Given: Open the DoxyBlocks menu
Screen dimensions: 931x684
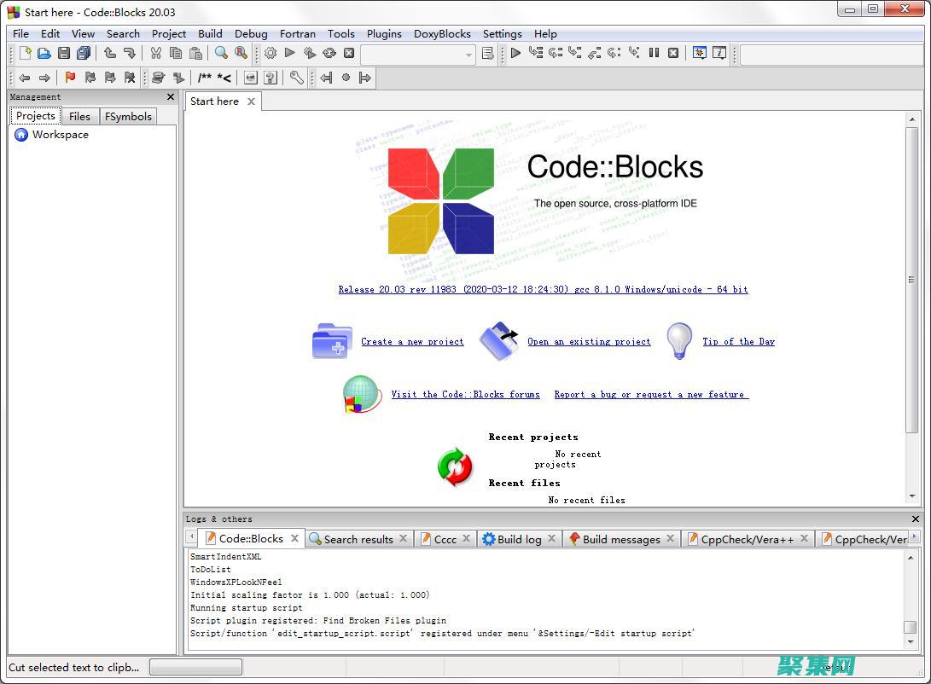Looking at the screenshot, I should click(442, 34).
